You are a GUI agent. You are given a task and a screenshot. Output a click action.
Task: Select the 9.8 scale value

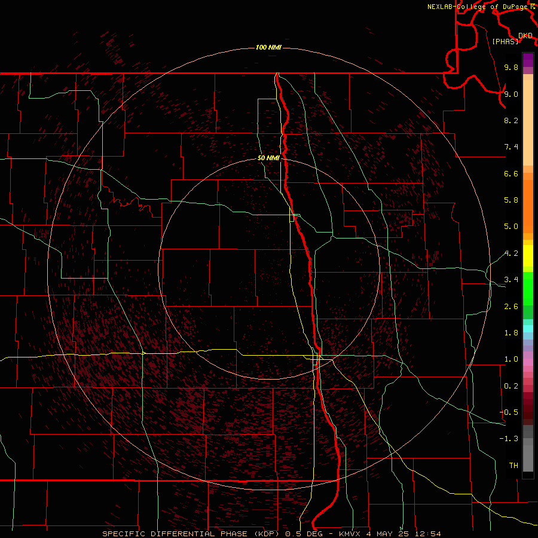click(x=511, y=67)
